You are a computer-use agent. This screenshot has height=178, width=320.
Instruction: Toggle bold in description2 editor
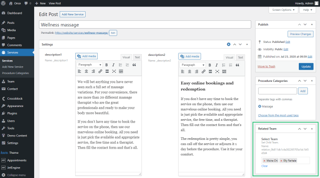[210, 65]
